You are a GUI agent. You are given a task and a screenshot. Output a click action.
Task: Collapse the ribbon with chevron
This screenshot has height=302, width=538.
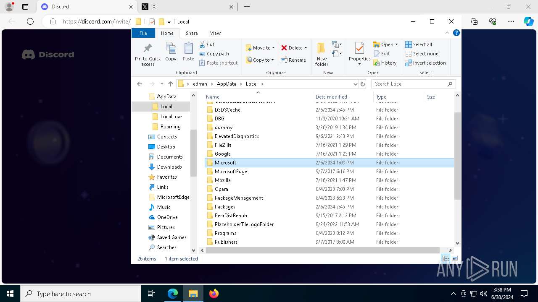447,33
